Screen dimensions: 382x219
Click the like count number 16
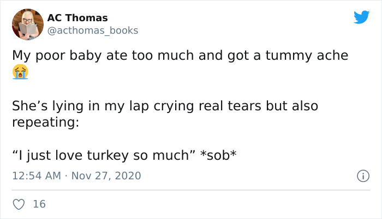[39, 204]
